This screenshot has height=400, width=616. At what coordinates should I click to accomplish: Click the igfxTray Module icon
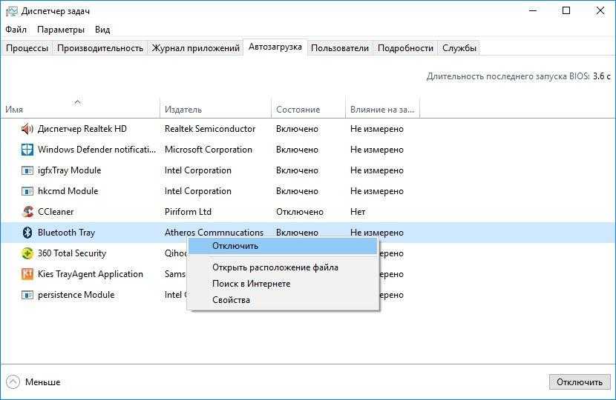(x=27, y=170)
